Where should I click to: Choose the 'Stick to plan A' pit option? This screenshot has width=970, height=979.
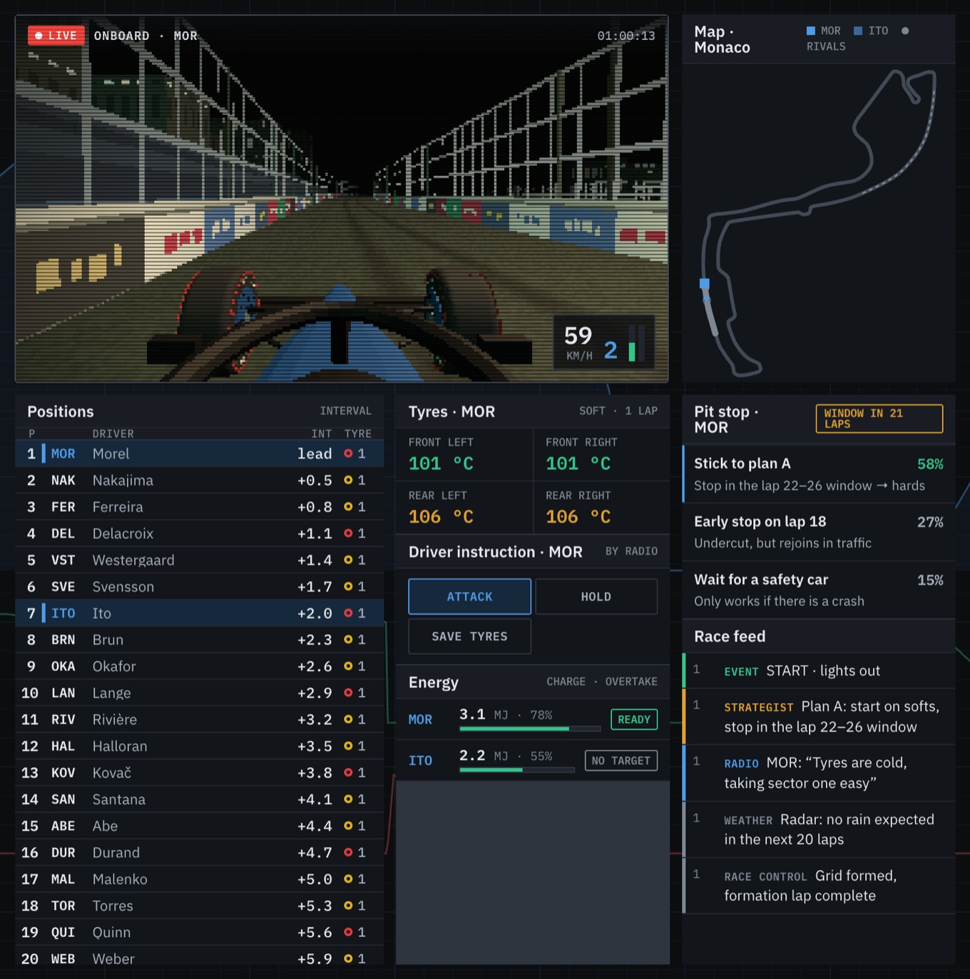(x=819, y=474)
